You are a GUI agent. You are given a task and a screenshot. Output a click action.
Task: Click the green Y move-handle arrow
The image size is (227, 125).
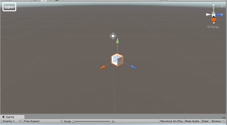(117, 40)
